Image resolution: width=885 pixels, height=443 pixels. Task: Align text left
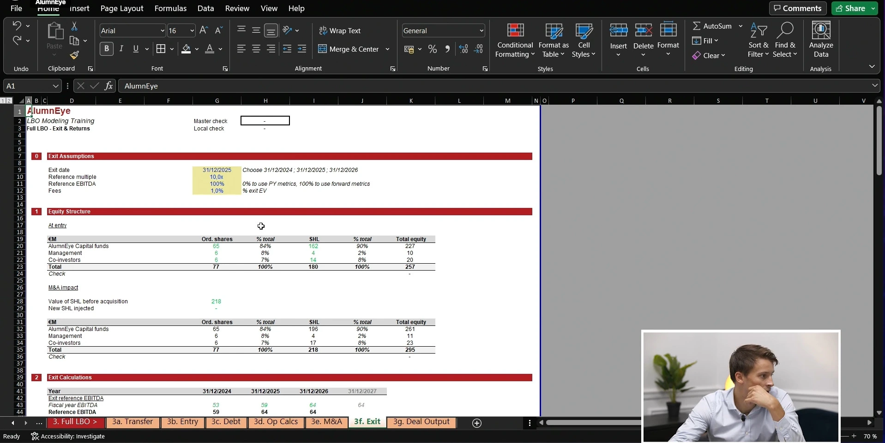[x=241, y=49]
